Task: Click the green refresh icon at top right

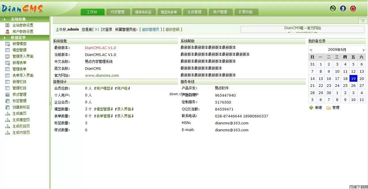Action: click(333, 9)
